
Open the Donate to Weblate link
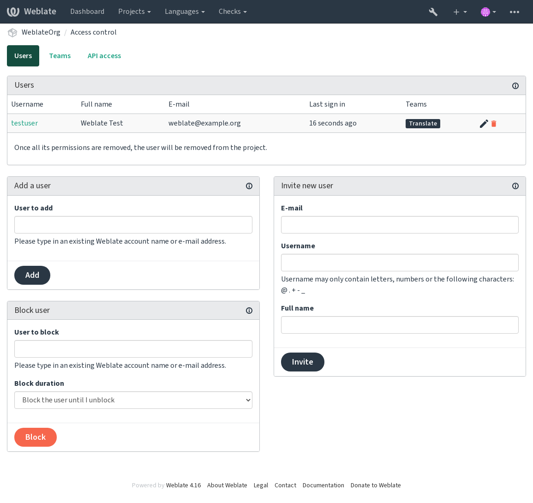coord(376,485)
